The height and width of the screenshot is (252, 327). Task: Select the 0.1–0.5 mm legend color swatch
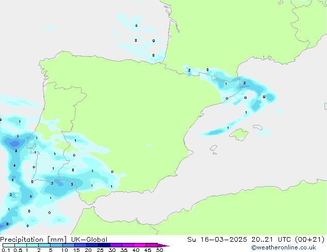tap(9, 245)
